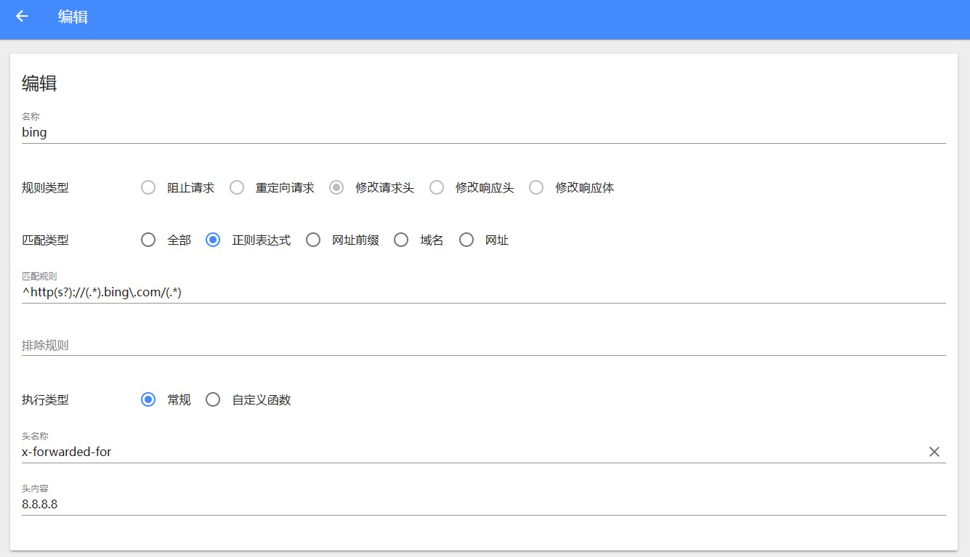The height and width of the screenshot is (557, 970).
Task: Choose the 修改响应体 rule type
Action: click(536, 187)
